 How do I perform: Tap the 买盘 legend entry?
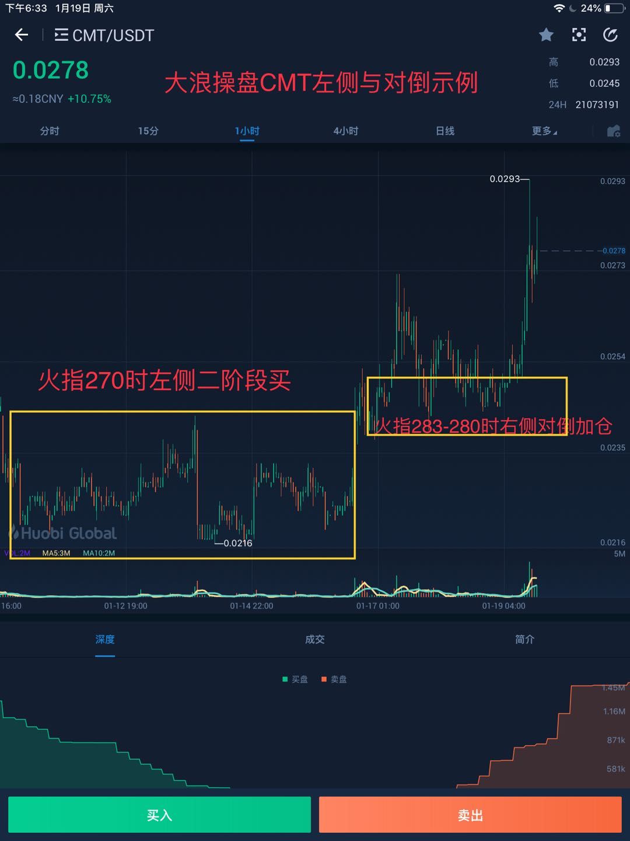point(295,679)
